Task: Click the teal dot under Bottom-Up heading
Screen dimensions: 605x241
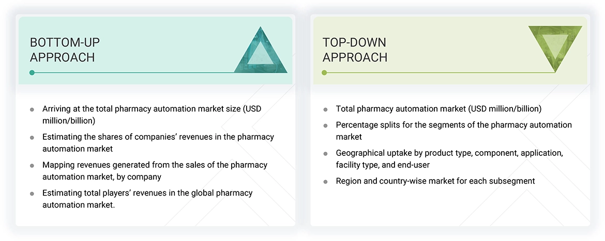Action: [x=32, y=73]
